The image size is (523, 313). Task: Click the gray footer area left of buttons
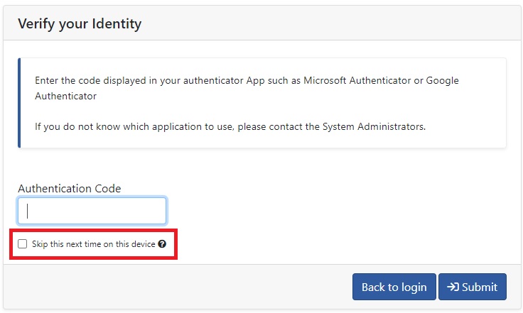[x=178, y=287]
